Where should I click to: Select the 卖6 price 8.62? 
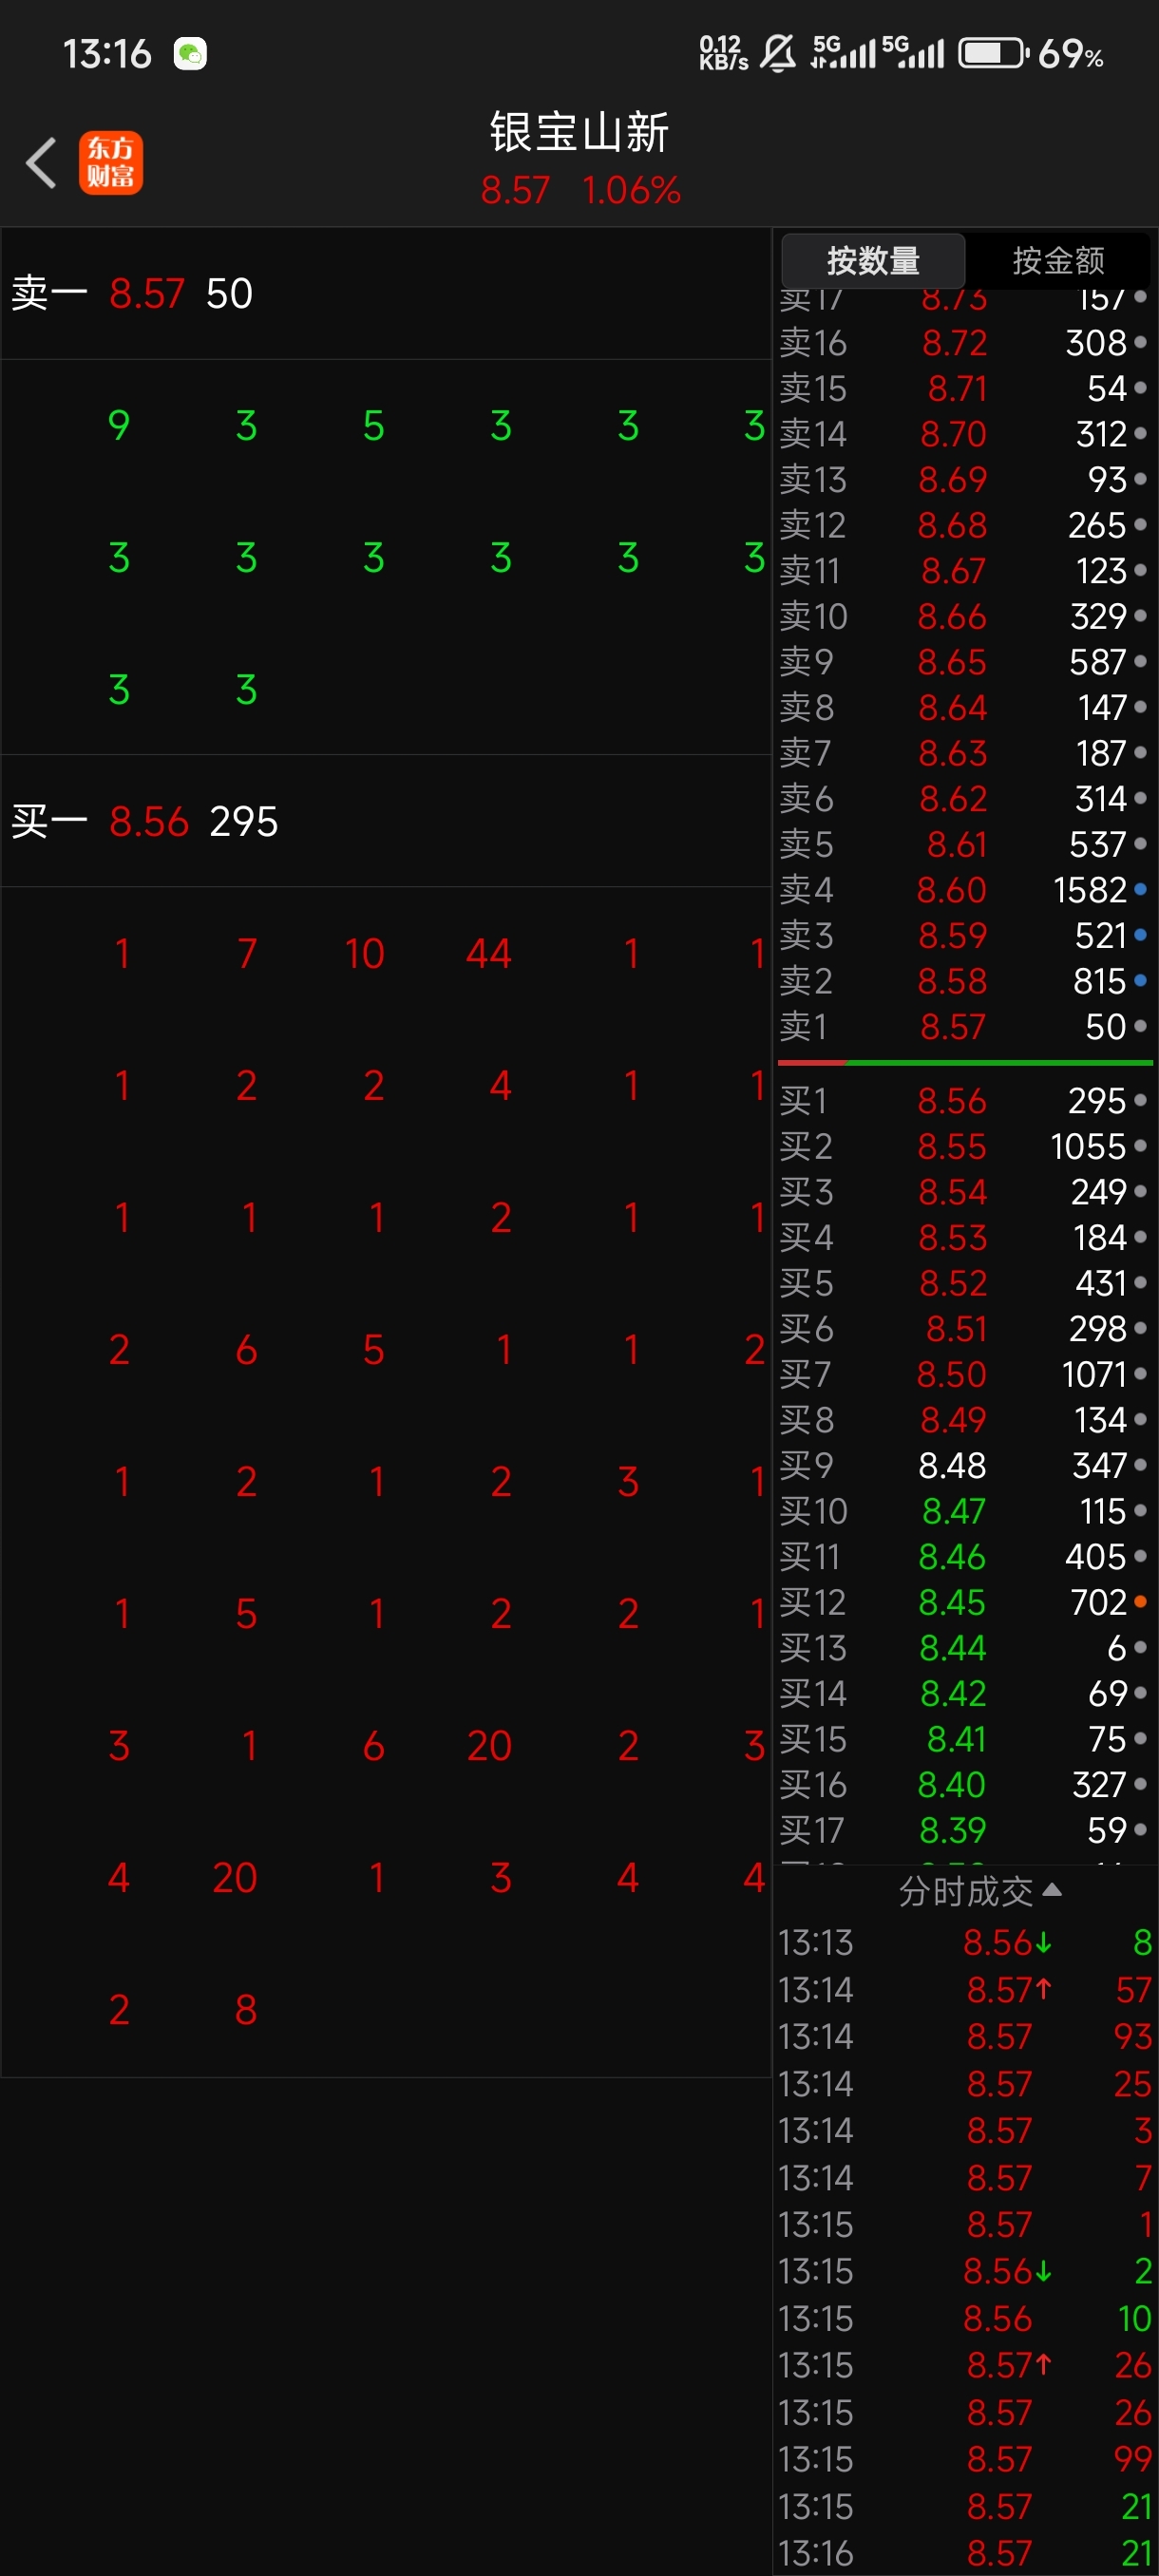coord(953,798)
